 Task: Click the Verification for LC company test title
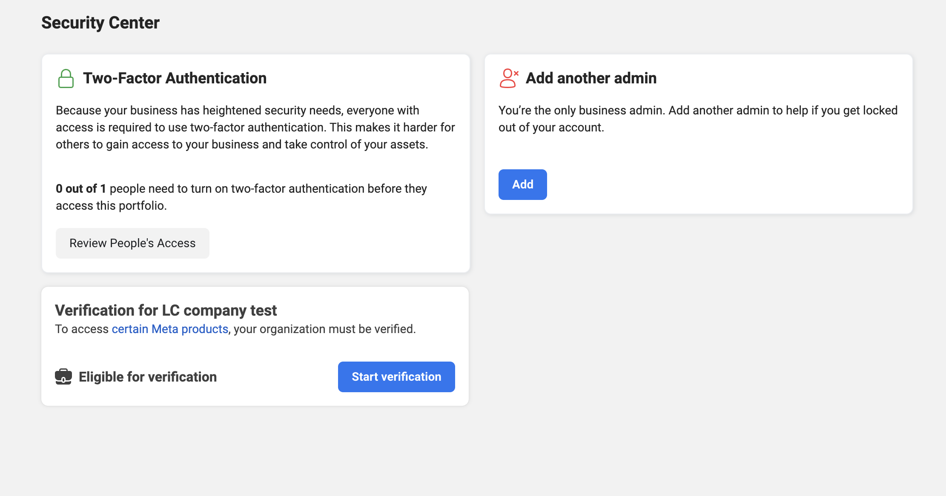click(166, 310)
